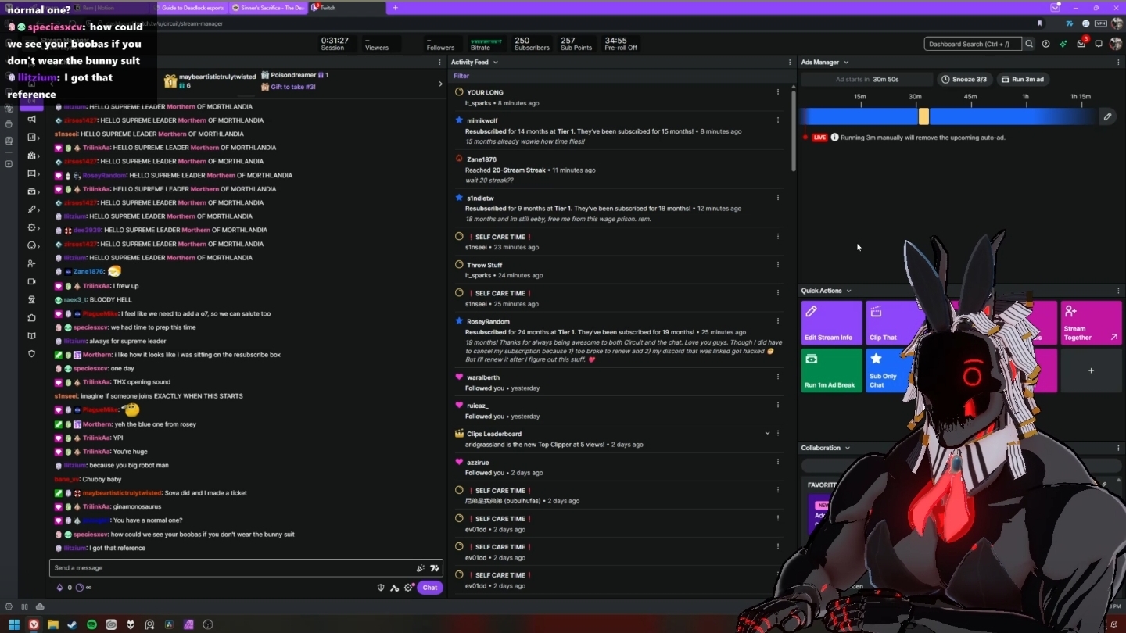The height and width of the screenshot is (633, 1126).
Task: Click the Edit Stream Info quick action
Action: [831, 323]
